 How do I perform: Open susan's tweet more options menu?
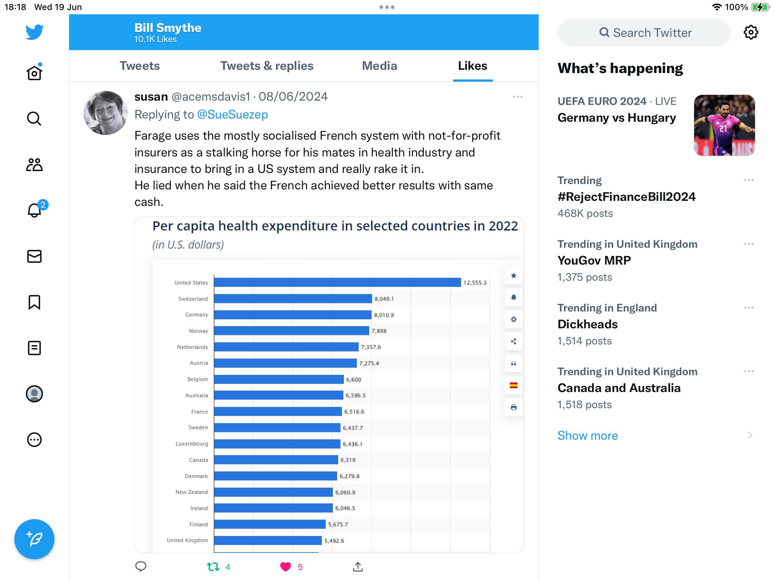518,97
